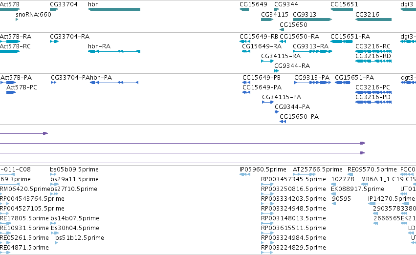Open the CG33704 gene label
This screenshot has height=255, width=416.
[64, 4]
